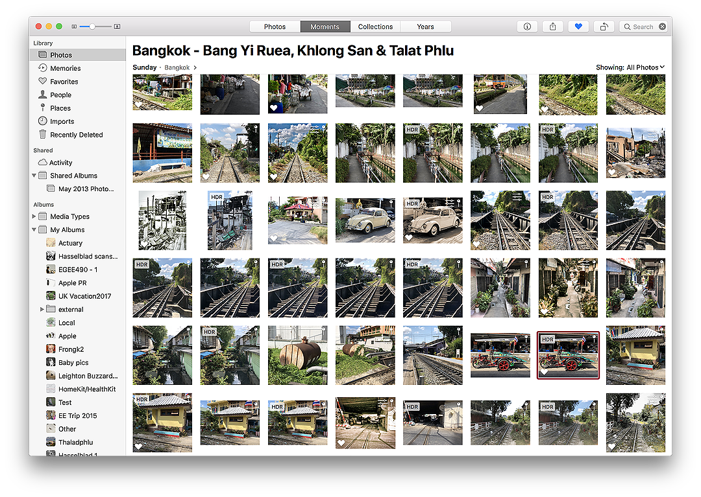
Task: Open the Bangkok location link
Action: (x=177, y=67)
